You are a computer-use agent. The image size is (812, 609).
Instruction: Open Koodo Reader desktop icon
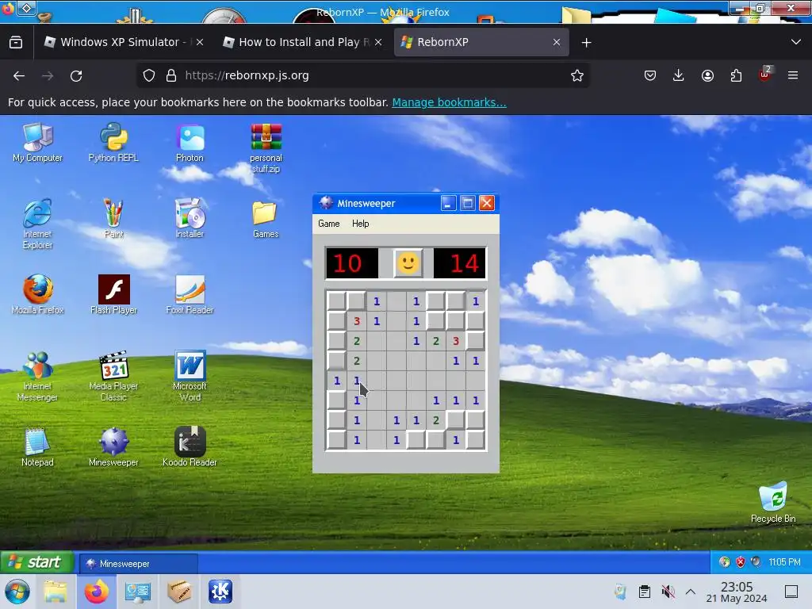(x=190, y=447)
